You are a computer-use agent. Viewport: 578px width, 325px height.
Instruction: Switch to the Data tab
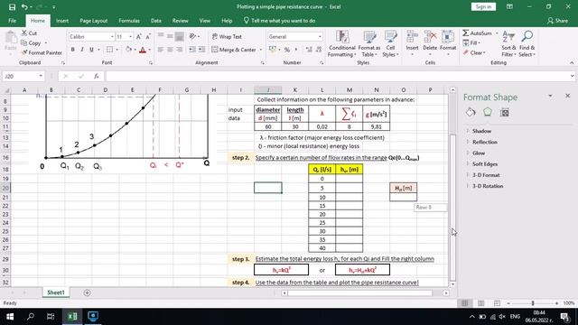pos(156,21)
